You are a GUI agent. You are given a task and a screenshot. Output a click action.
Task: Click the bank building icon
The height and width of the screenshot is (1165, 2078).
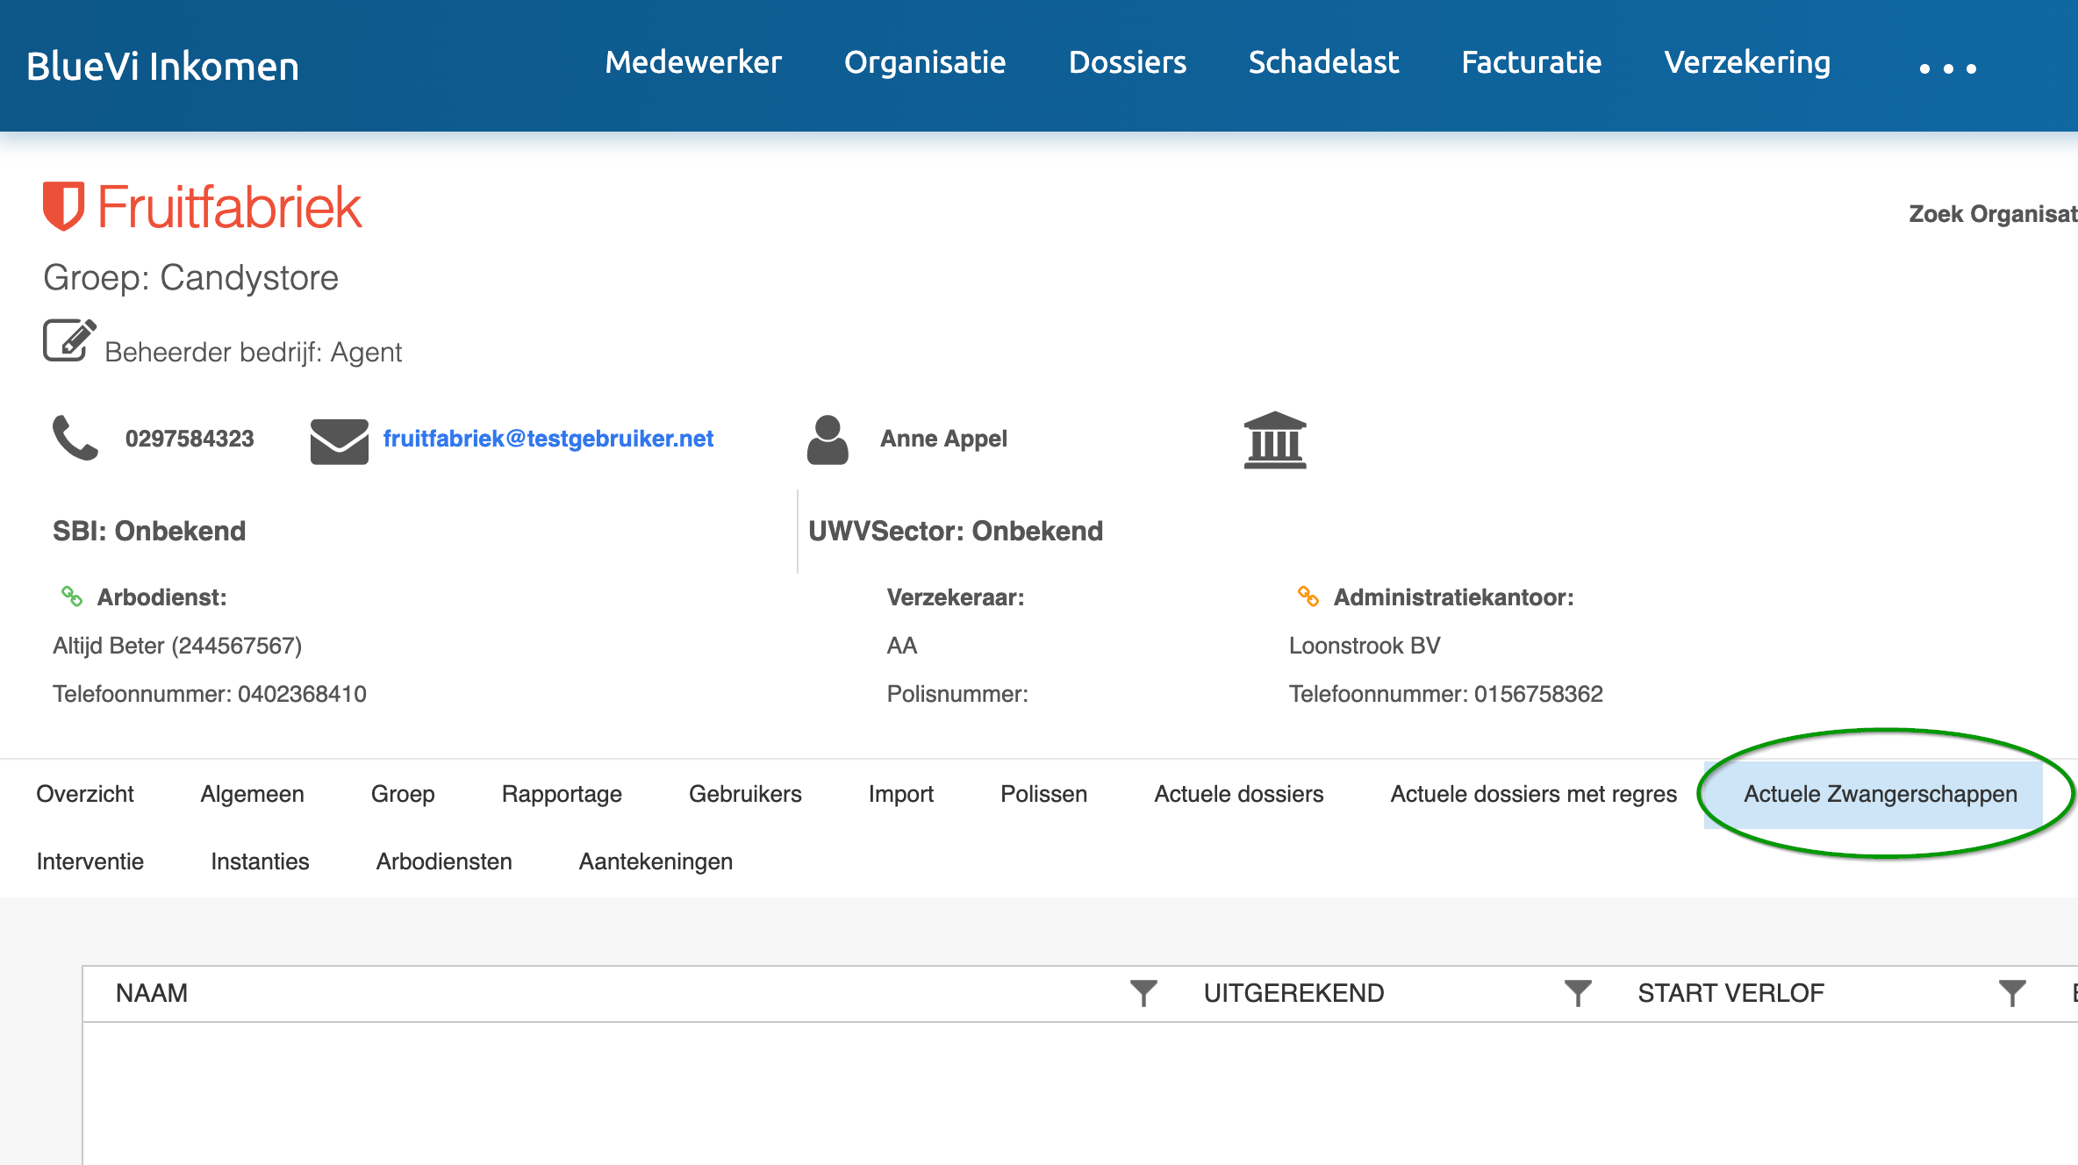[1275, 440]
